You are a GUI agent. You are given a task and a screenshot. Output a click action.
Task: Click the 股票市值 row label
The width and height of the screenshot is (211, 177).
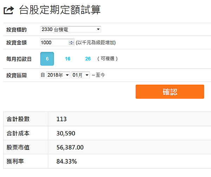pos(18,147)
